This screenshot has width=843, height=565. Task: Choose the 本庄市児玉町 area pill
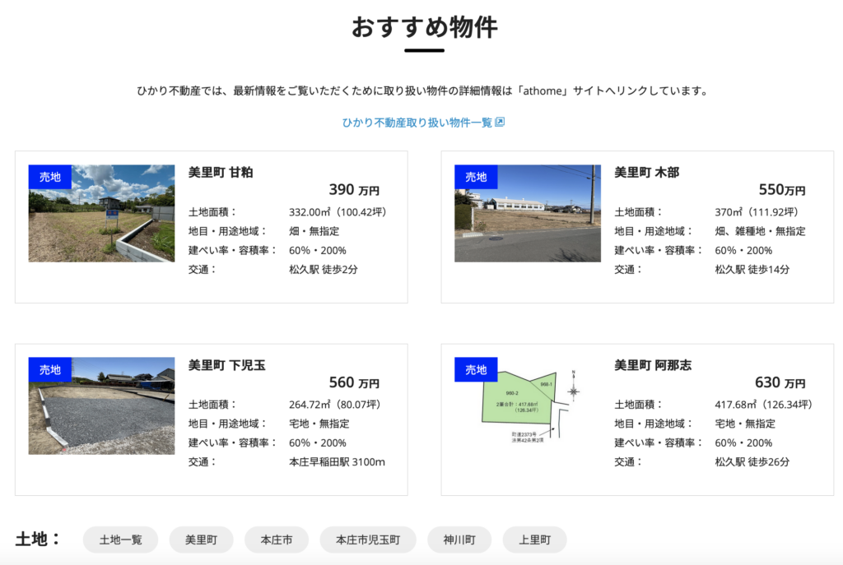368,540
